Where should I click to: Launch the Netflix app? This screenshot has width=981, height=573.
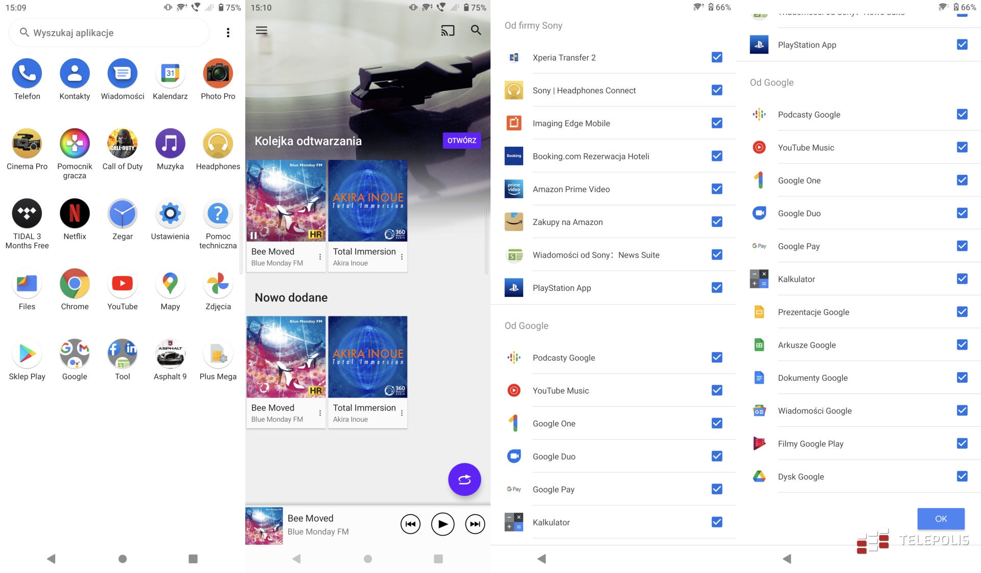(75, 214)
